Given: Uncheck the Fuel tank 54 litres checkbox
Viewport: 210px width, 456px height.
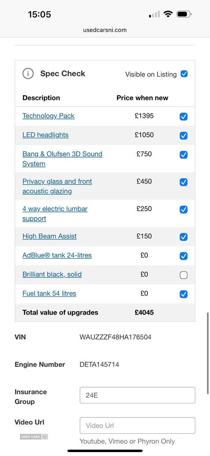Looking at the screenshot, I should point(183,294).
